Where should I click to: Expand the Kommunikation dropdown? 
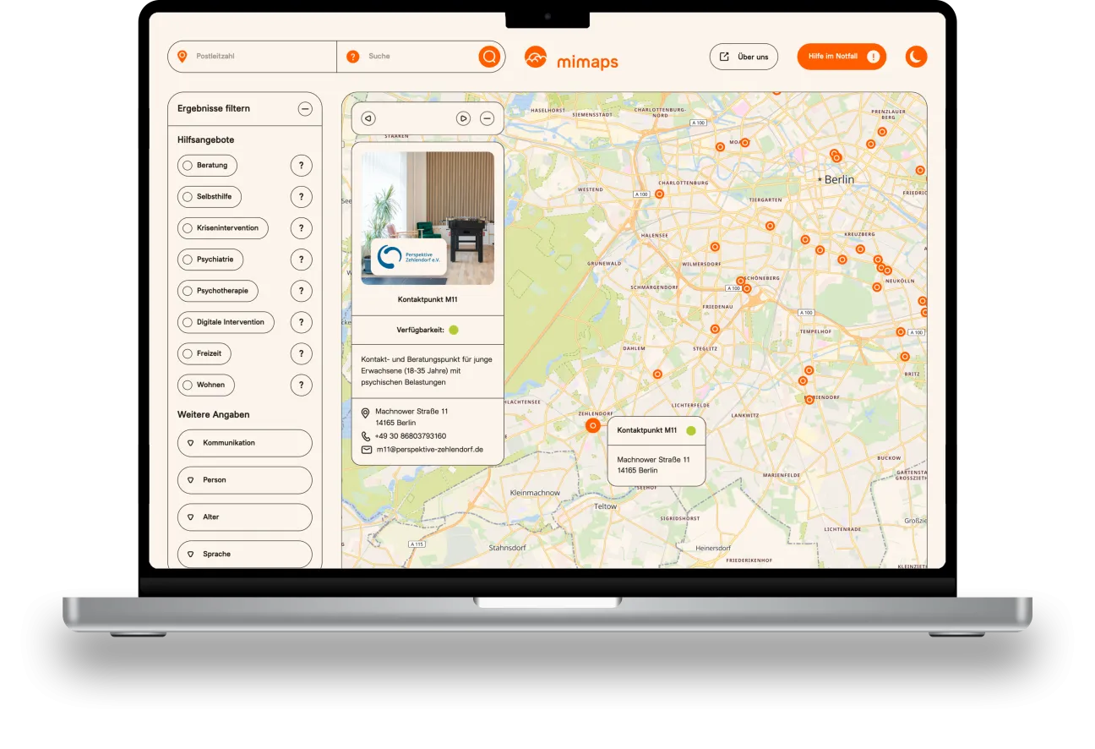click(245, 443)
